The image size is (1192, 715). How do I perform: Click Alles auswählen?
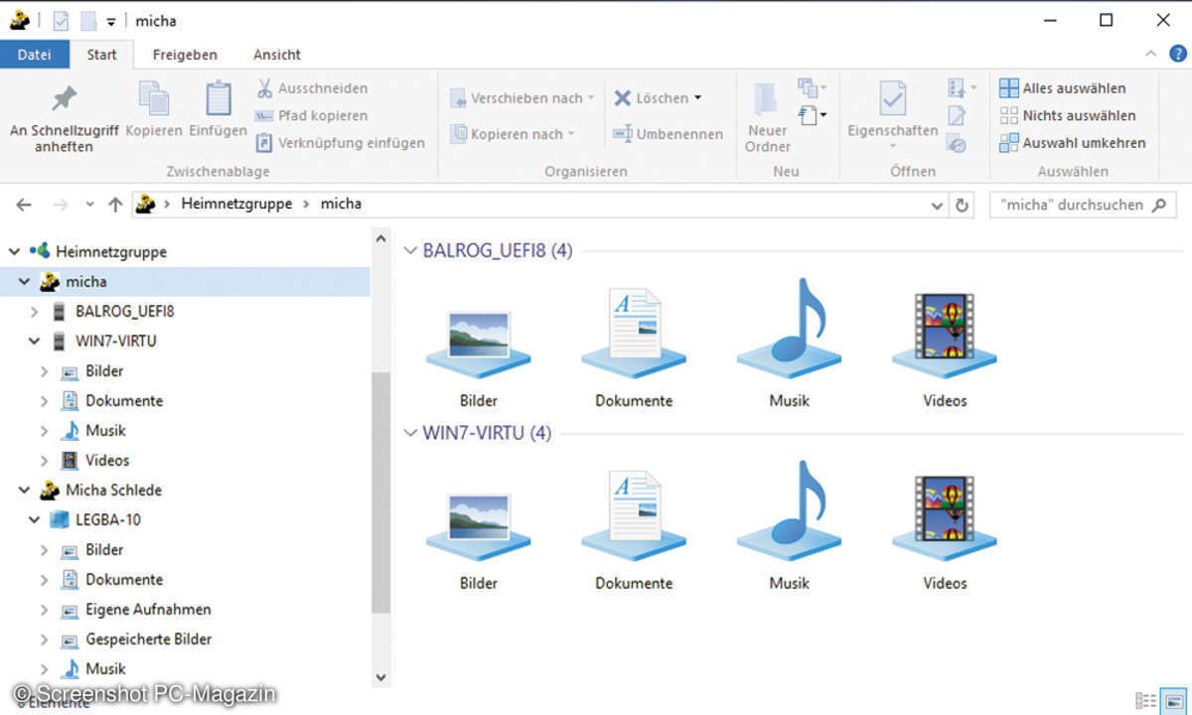click(1063, 88)
